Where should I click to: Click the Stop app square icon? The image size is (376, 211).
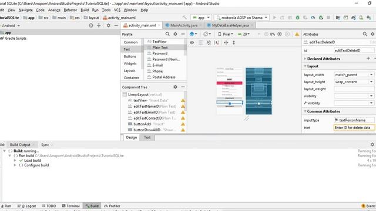pyautogui.click(x=328, y=18)
